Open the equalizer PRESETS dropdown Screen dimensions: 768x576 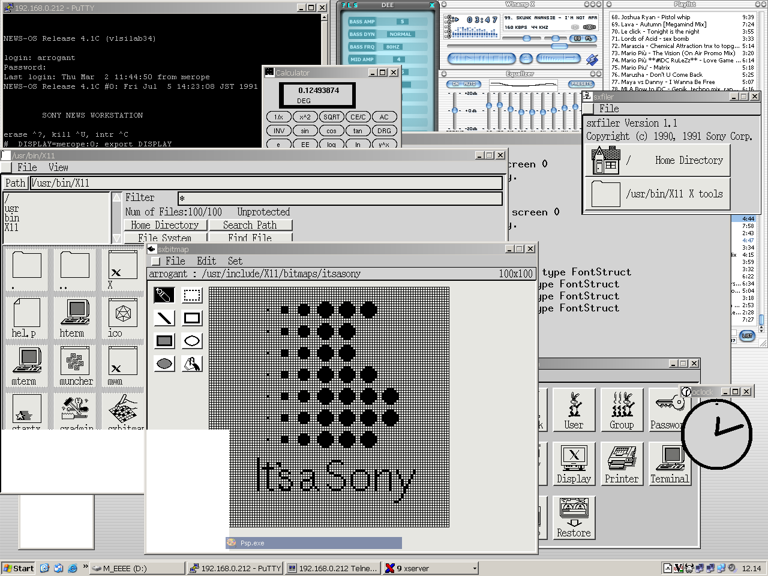point(581,84)
